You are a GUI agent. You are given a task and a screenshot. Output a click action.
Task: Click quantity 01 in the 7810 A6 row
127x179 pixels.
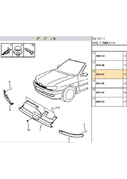(x=125, y=65)
